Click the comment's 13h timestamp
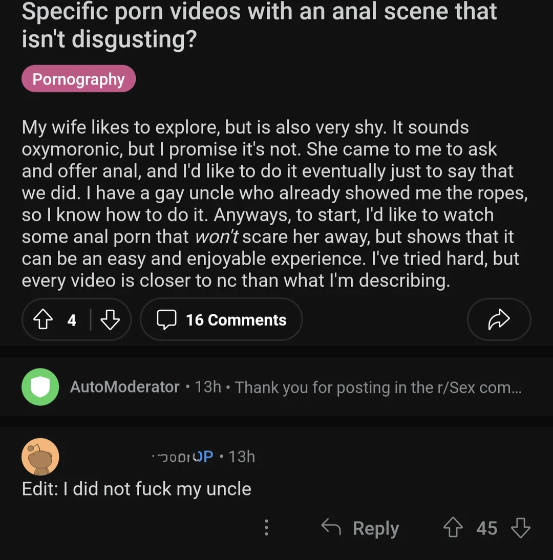 242,456
